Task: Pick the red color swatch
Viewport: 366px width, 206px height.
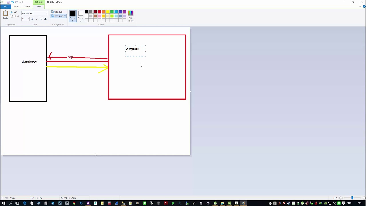Action: click(99, 12)
